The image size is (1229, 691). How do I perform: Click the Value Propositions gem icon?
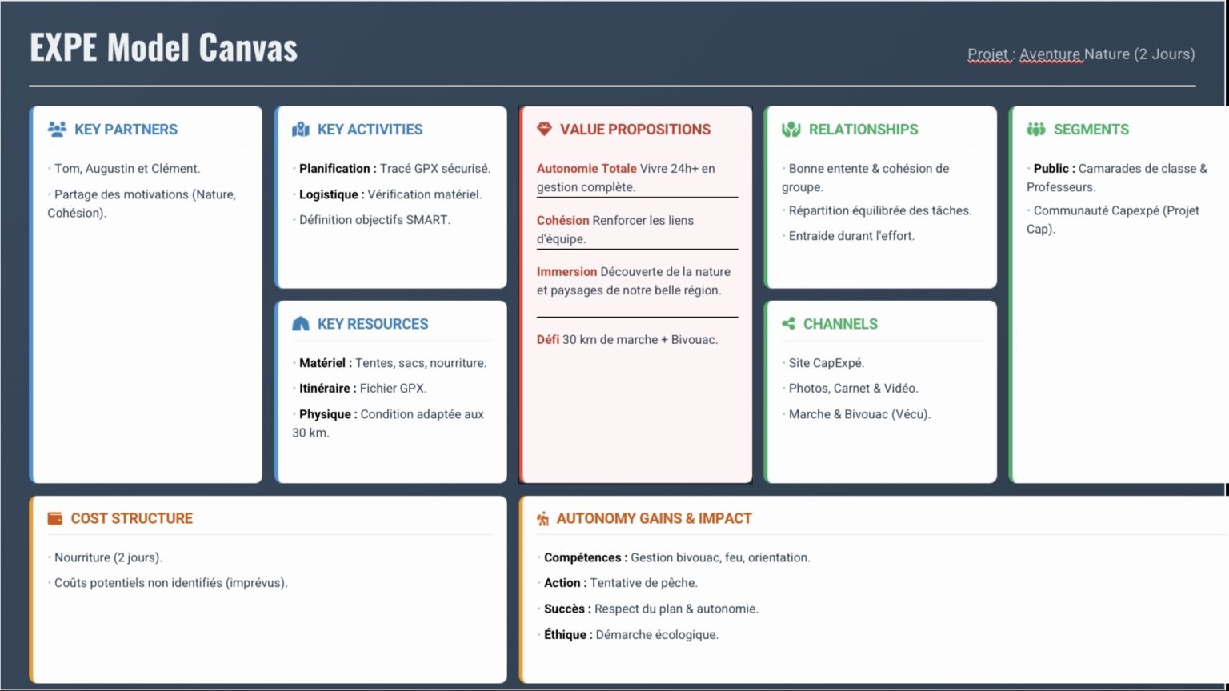tap(544, 129)
